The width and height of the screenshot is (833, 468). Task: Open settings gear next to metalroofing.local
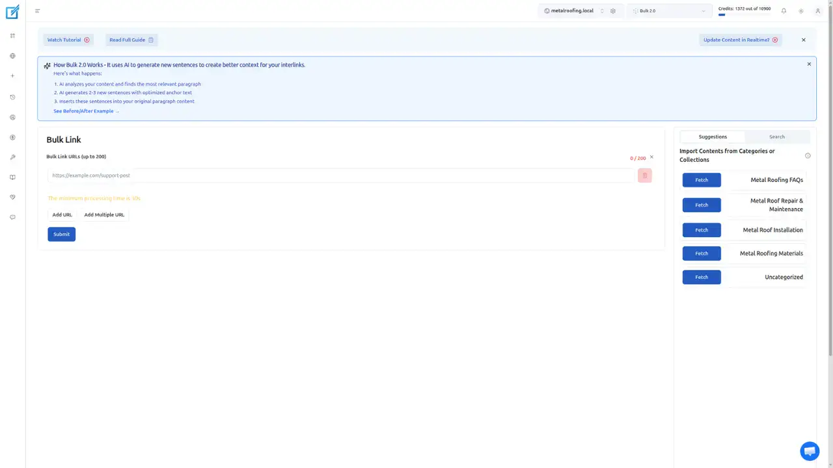coord(612,11)
